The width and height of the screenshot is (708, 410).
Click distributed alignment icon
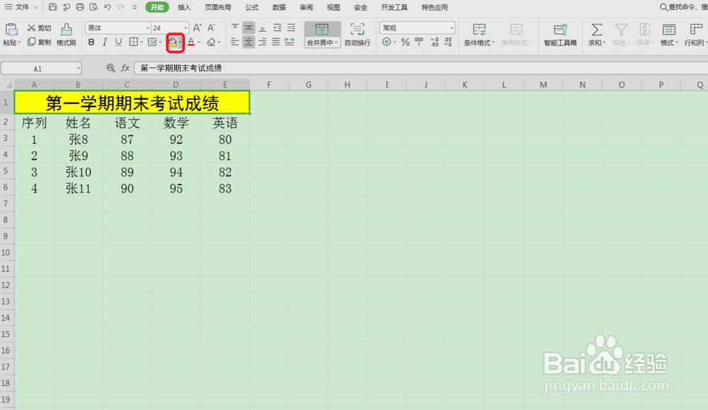click(x=290, y=42)
